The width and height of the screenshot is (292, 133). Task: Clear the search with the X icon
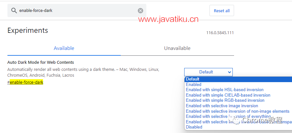tap(140, 11)
